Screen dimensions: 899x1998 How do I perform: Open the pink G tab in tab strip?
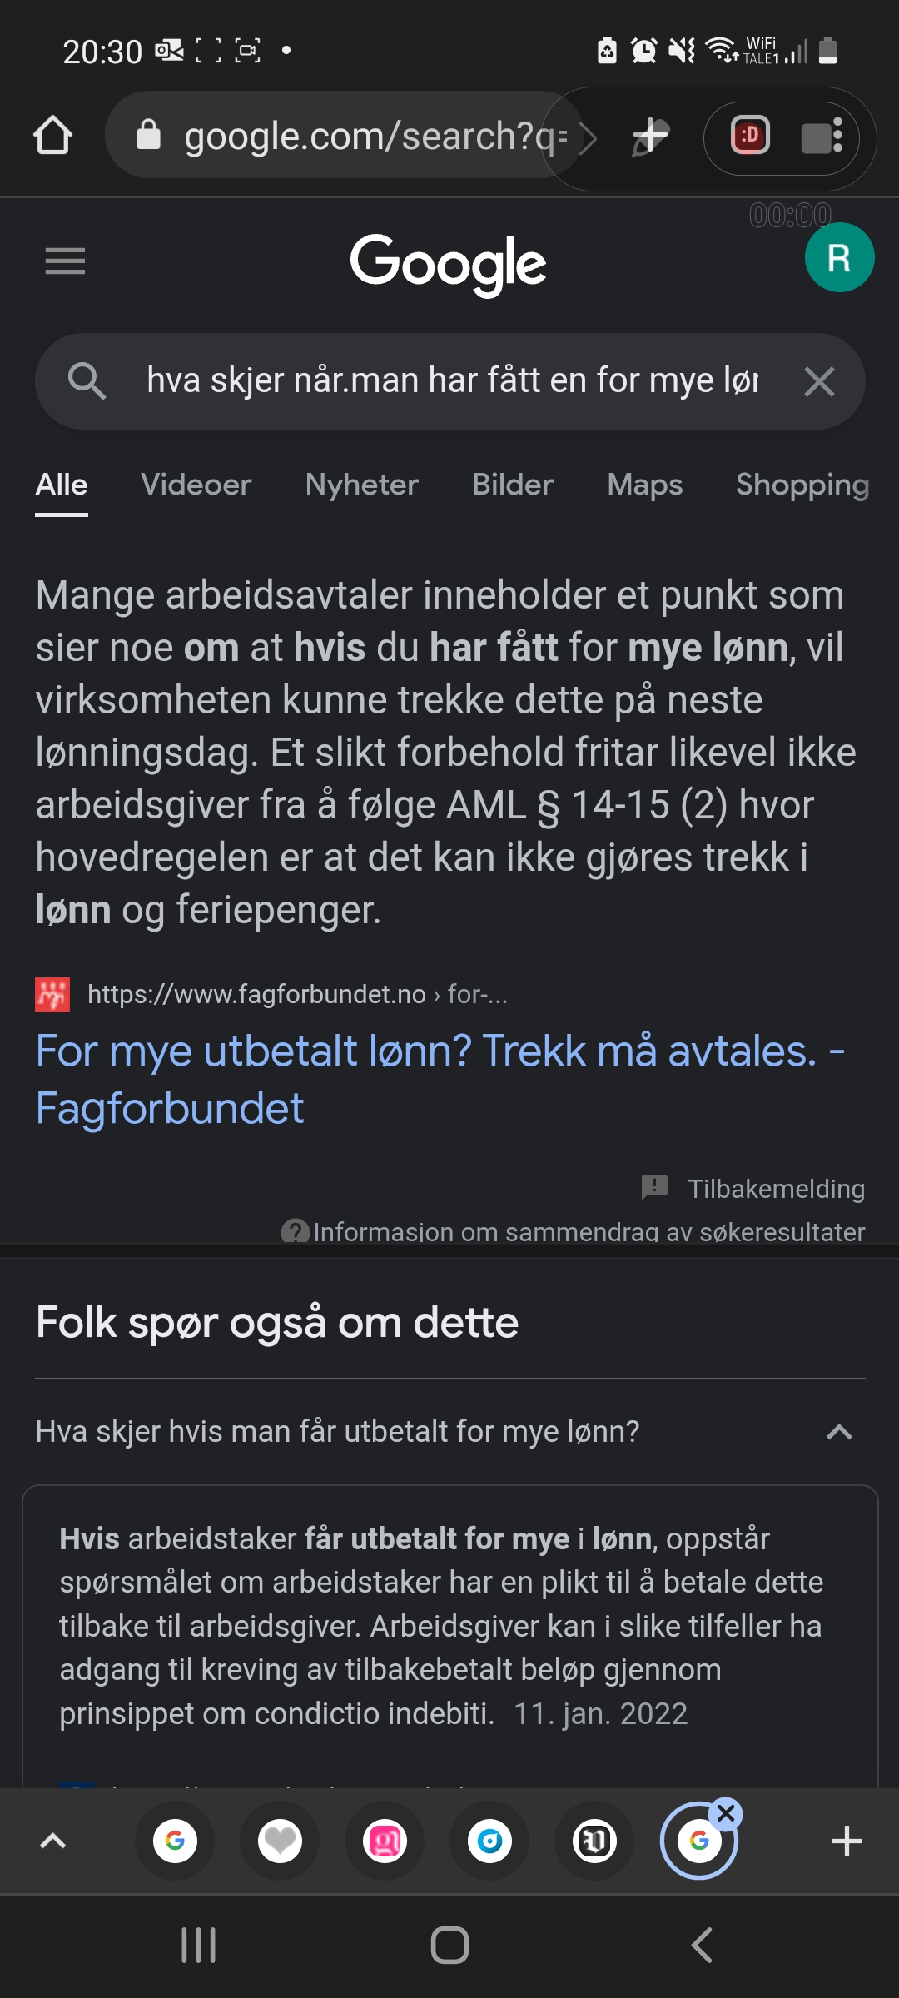(x=385, y=1841)
